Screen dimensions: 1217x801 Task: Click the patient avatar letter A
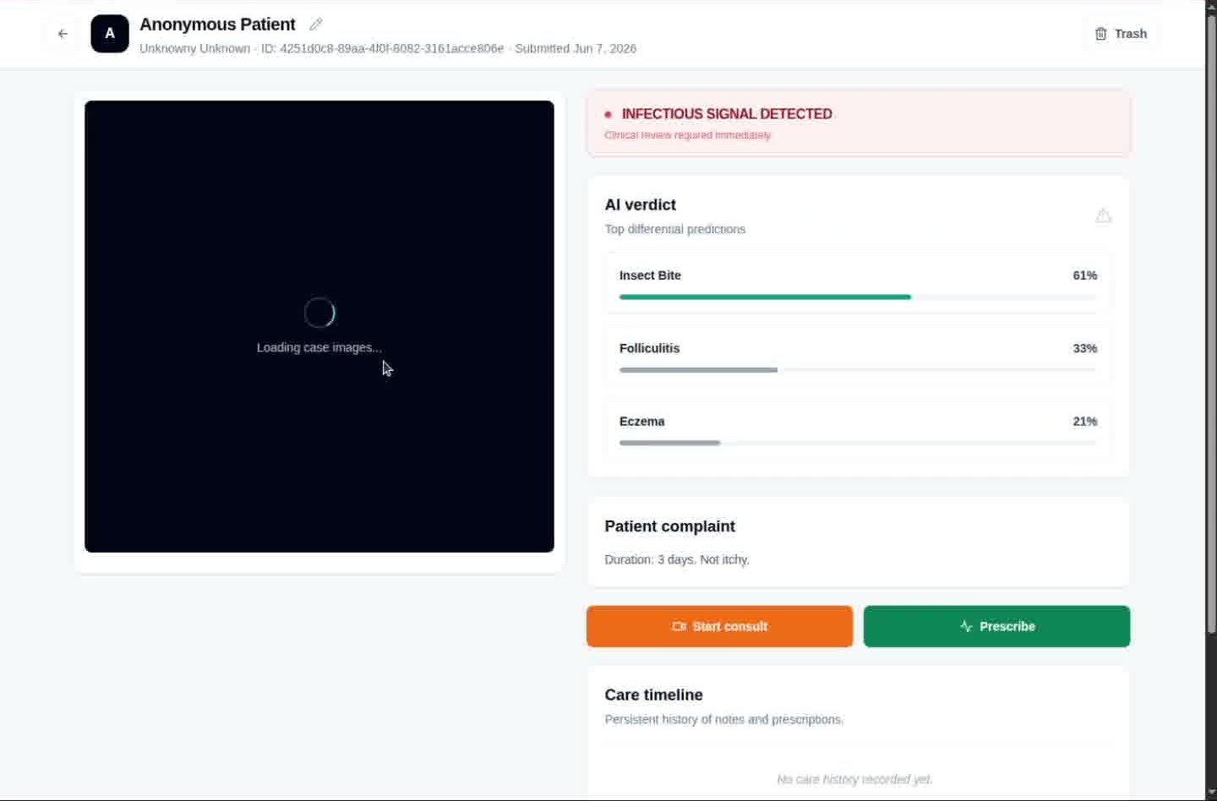[x=110, y=34]
